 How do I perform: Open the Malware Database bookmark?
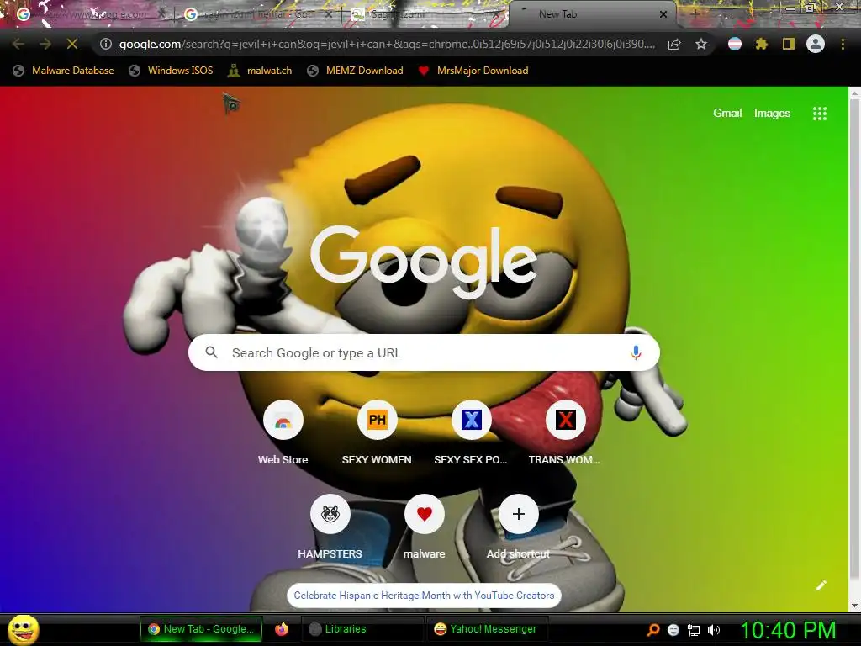coord(63,71)
